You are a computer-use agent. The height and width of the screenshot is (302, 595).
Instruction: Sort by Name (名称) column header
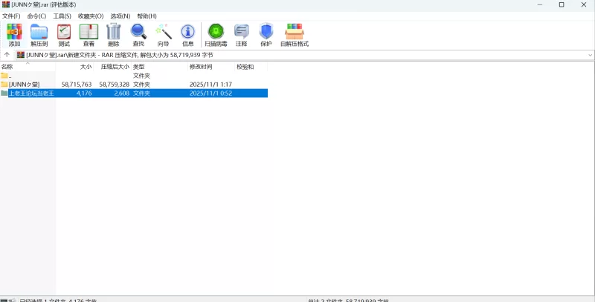(28, 67)
